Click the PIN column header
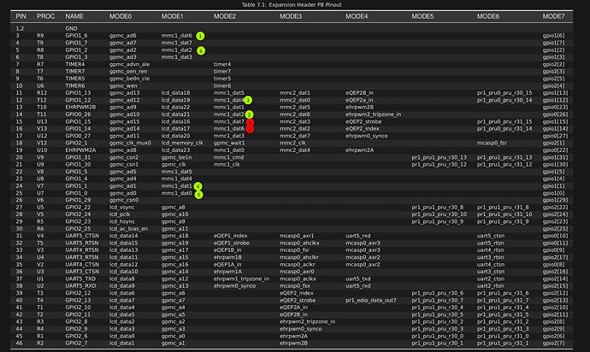Image resolution: width=590 pixels, height=352 pixels. pos(21,16)
